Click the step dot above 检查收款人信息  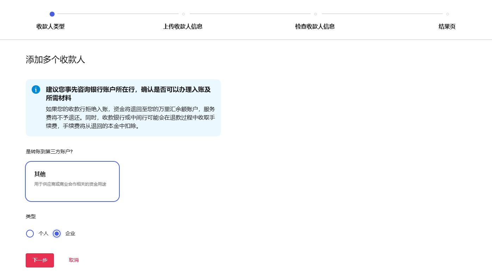click(x=316, y=14)
